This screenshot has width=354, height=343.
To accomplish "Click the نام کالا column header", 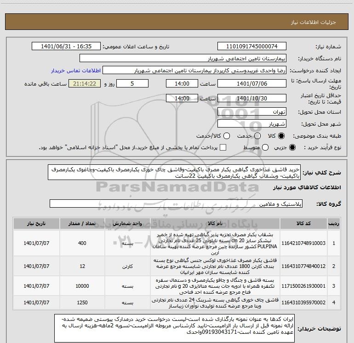I will point(215,224).
